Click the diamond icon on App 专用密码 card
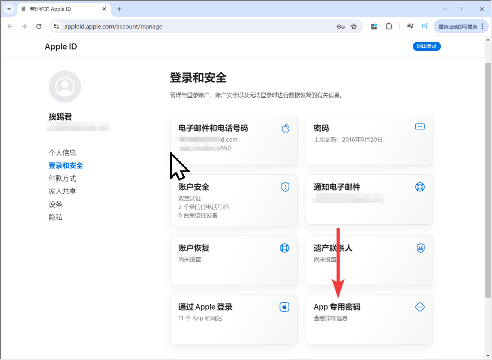The width and height of the screenshot is (492, 360). (420, 307)
